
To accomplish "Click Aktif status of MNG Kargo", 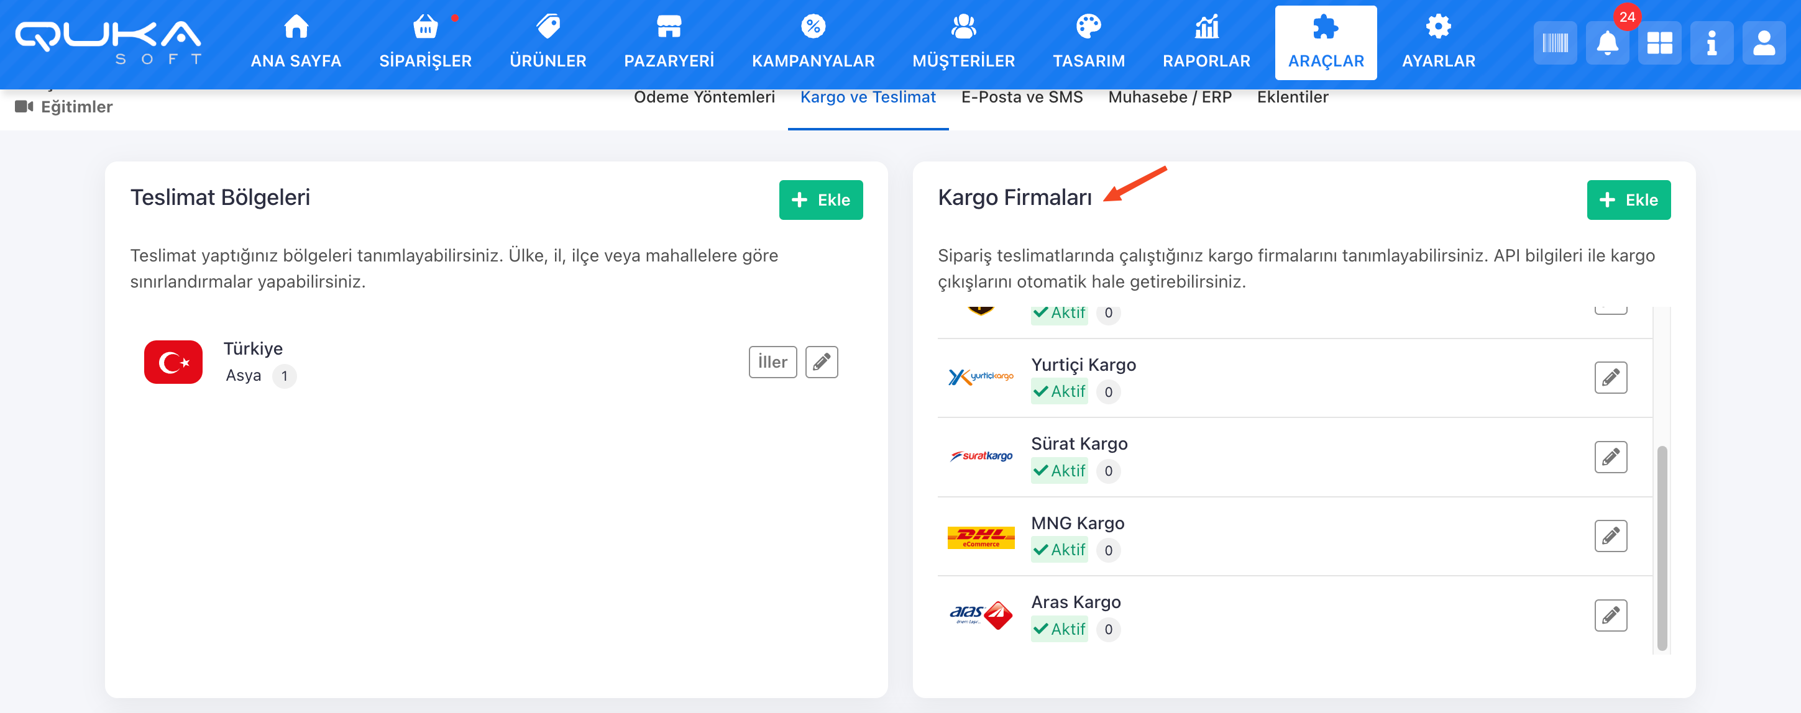I will click(x=1059, y=550).
